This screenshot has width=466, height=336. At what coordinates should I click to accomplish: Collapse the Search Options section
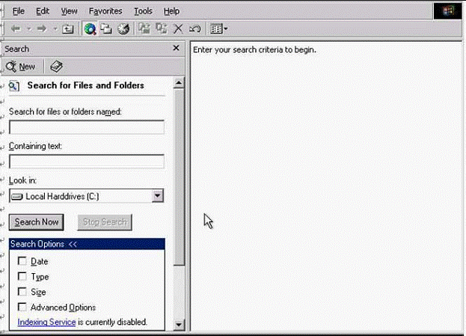(73, 244)
